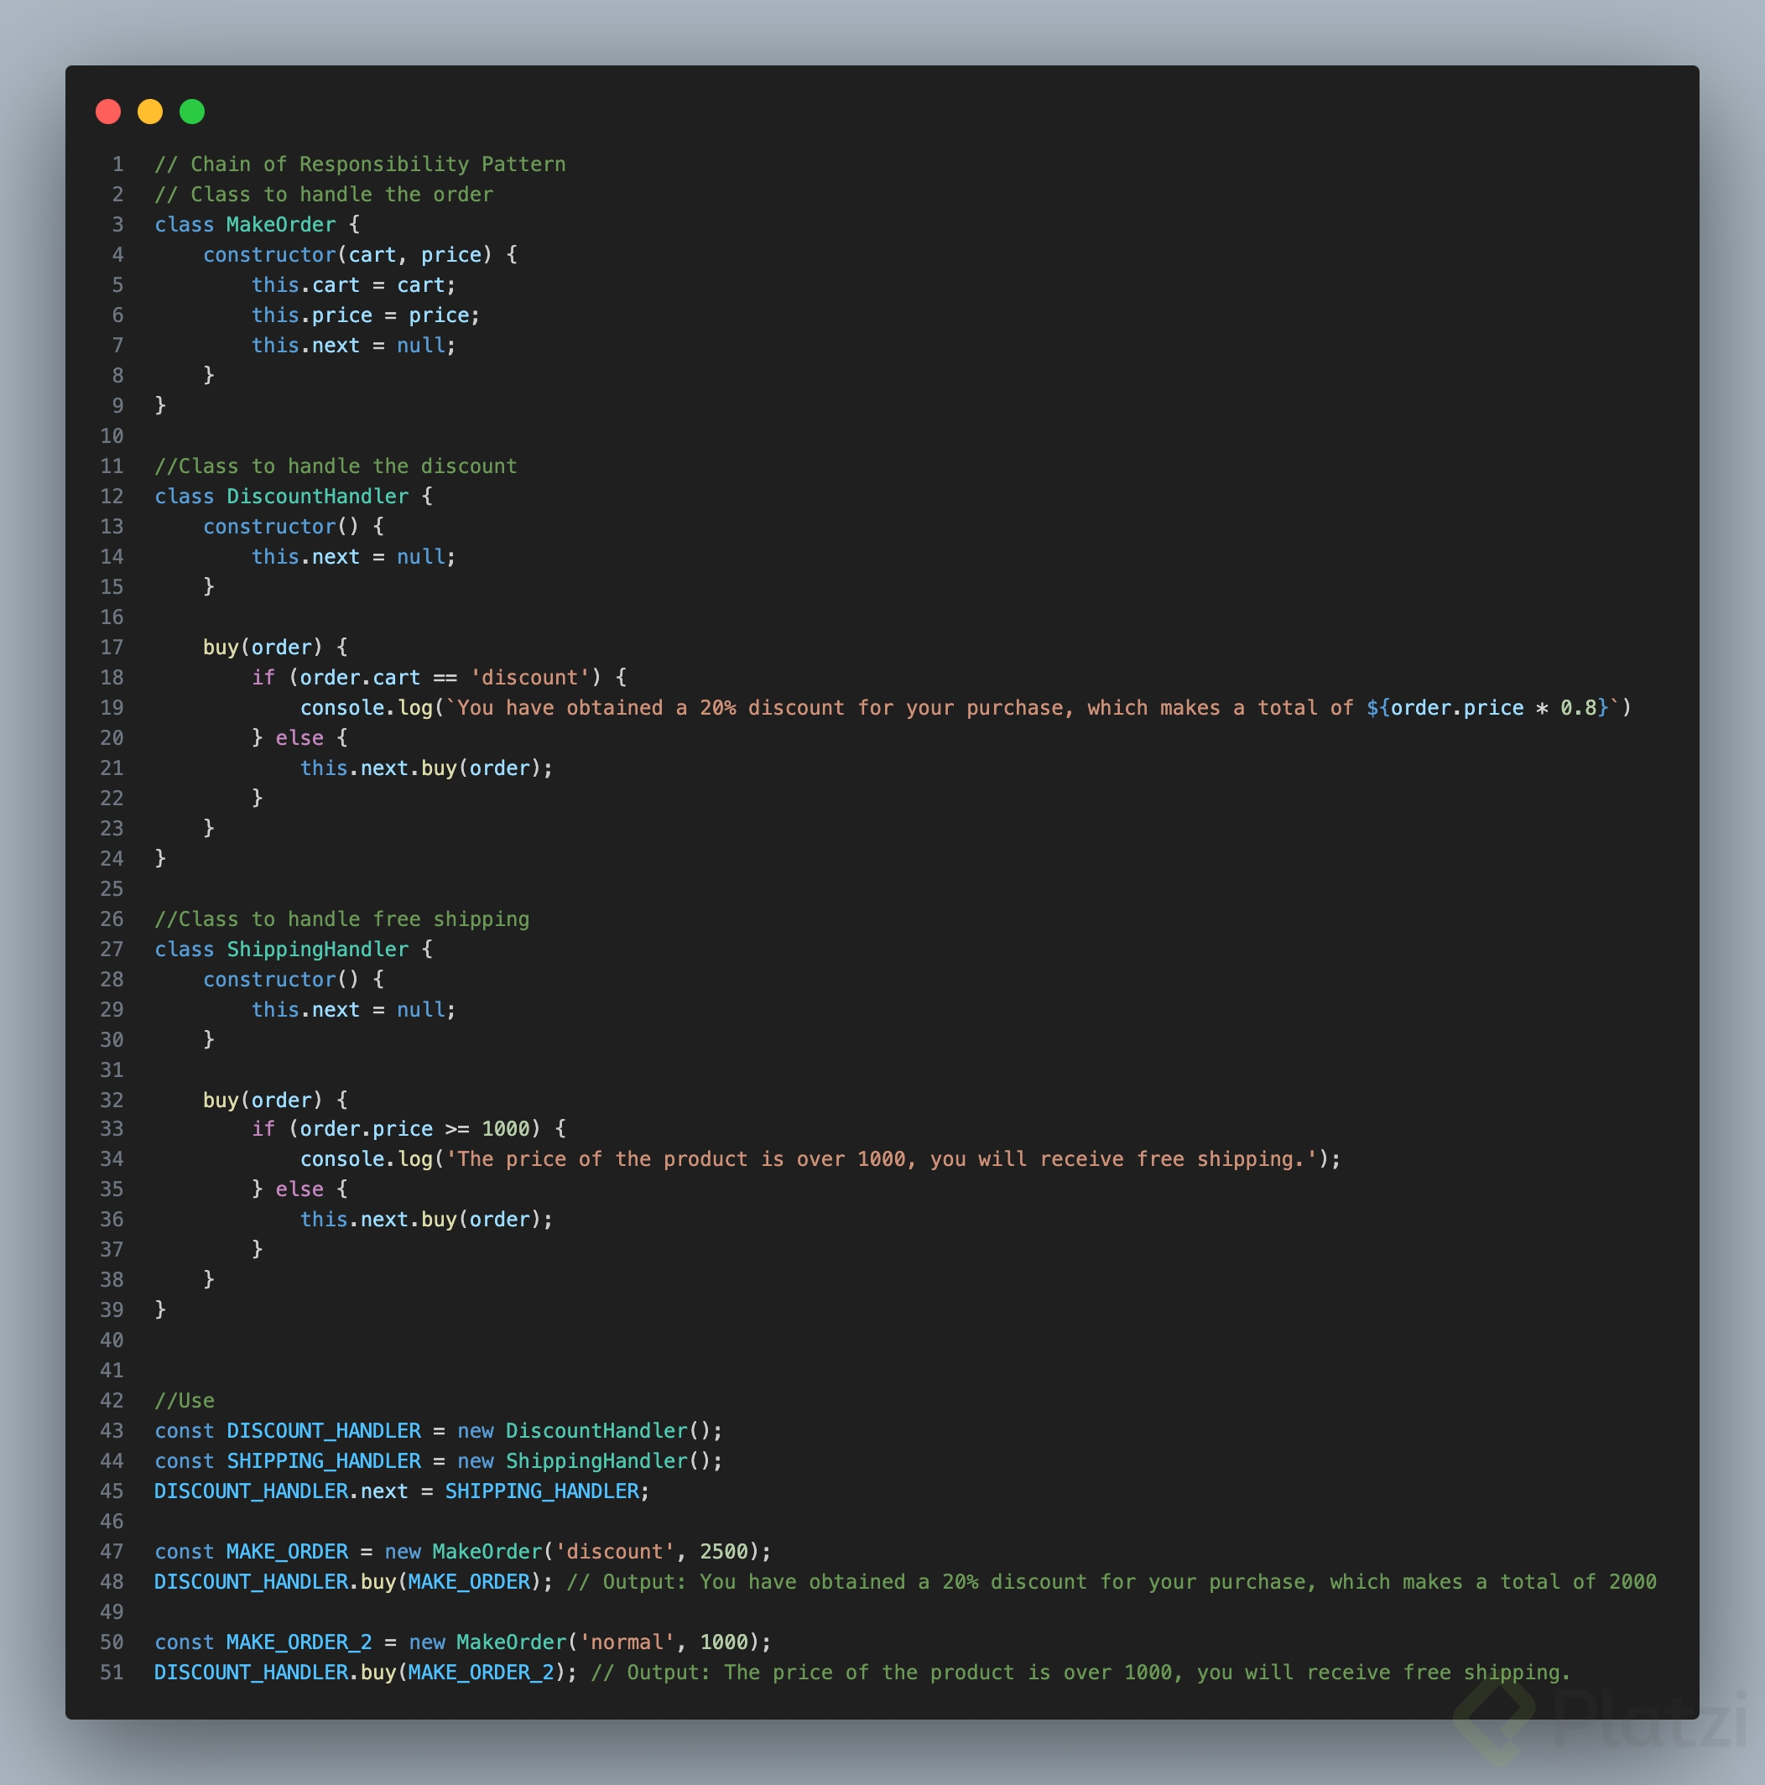The width and height of the screenshot is (1765, 1785).
Task: Click the free shipping class comment
Action: tap(342, 919)
